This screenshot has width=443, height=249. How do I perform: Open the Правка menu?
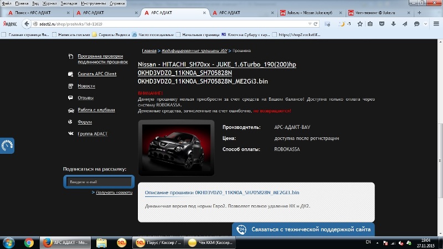tap(22, 3)
